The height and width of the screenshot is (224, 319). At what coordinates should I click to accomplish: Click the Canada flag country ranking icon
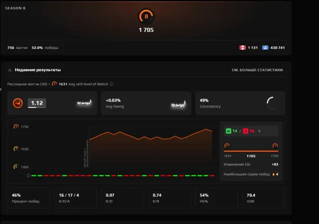click(x=243, y=48)
